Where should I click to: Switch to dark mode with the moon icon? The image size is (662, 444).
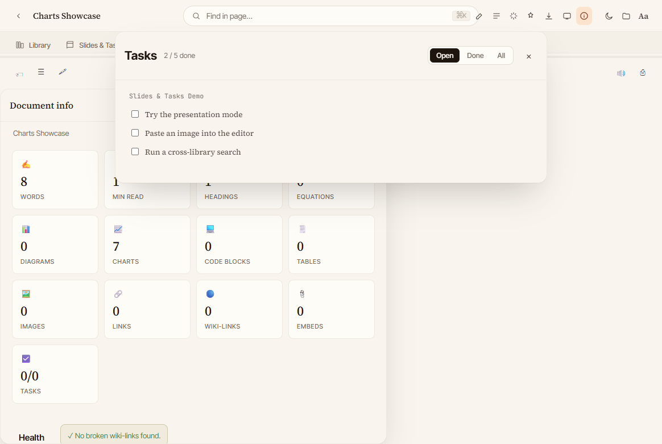coord(609,16)
